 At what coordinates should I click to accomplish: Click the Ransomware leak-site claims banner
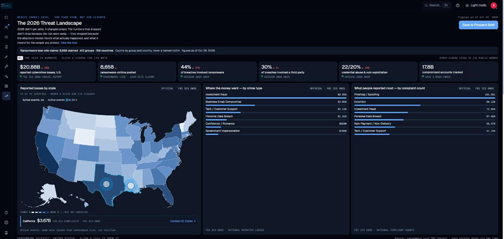pyautogui.click(x=258, y=51)
